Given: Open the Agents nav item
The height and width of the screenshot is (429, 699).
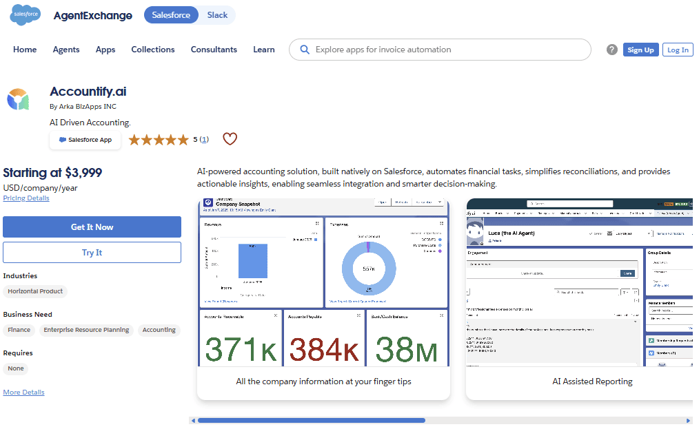Looking at the screenshot, I should tap(66, 50).
